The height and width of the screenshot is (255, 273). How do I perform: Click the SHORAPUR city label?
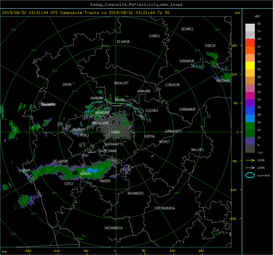[187, 61]
